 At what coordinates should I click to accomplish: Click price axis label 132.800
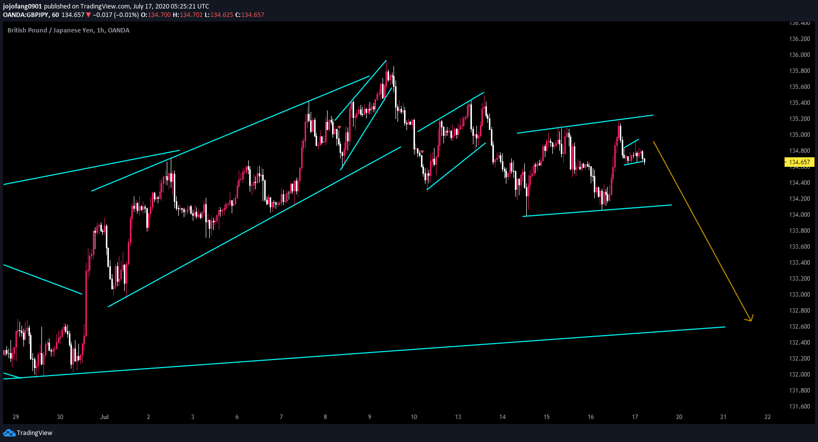[x=800, y=311]
